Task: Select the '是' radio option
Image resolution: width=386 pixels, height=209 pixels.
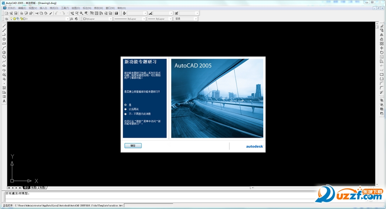Action: point(125,105)
